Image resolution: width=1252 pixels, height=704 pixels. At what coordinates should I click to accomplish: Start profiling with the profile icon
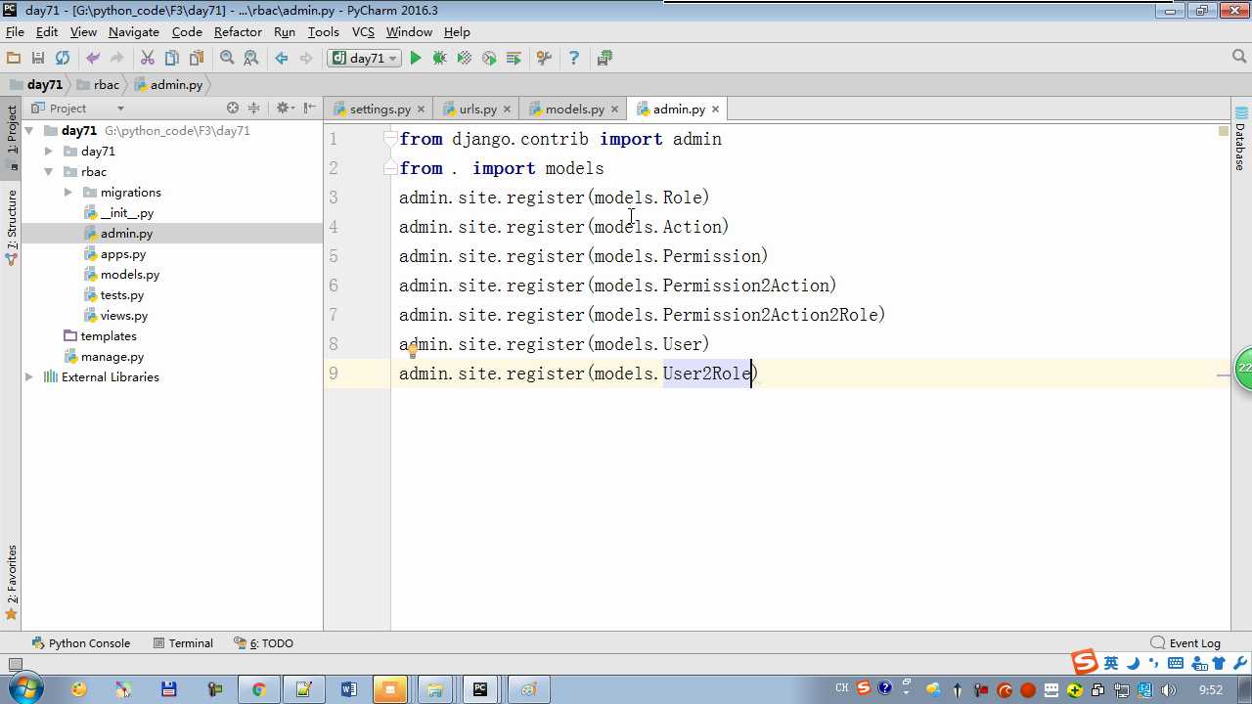(489, 59)
